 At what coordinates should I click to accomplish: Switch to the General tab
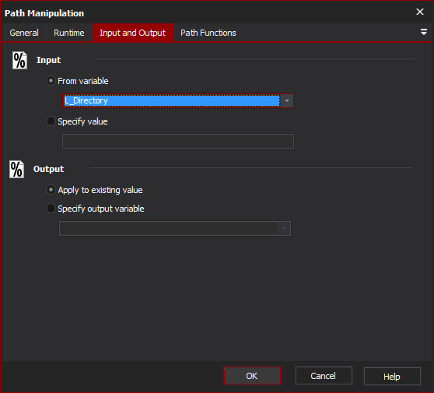24,33
